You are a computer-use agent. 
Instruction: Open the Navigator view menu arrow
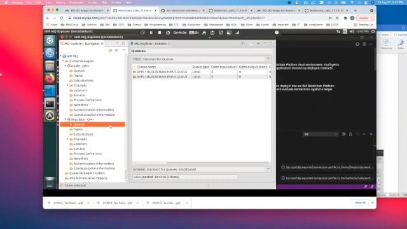pos(124,50)
